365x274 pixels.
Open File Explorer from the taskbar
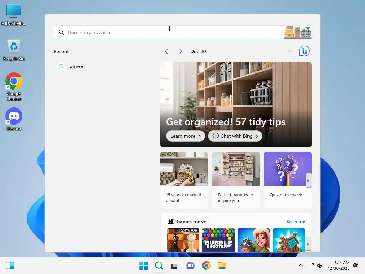coord(222,265)
